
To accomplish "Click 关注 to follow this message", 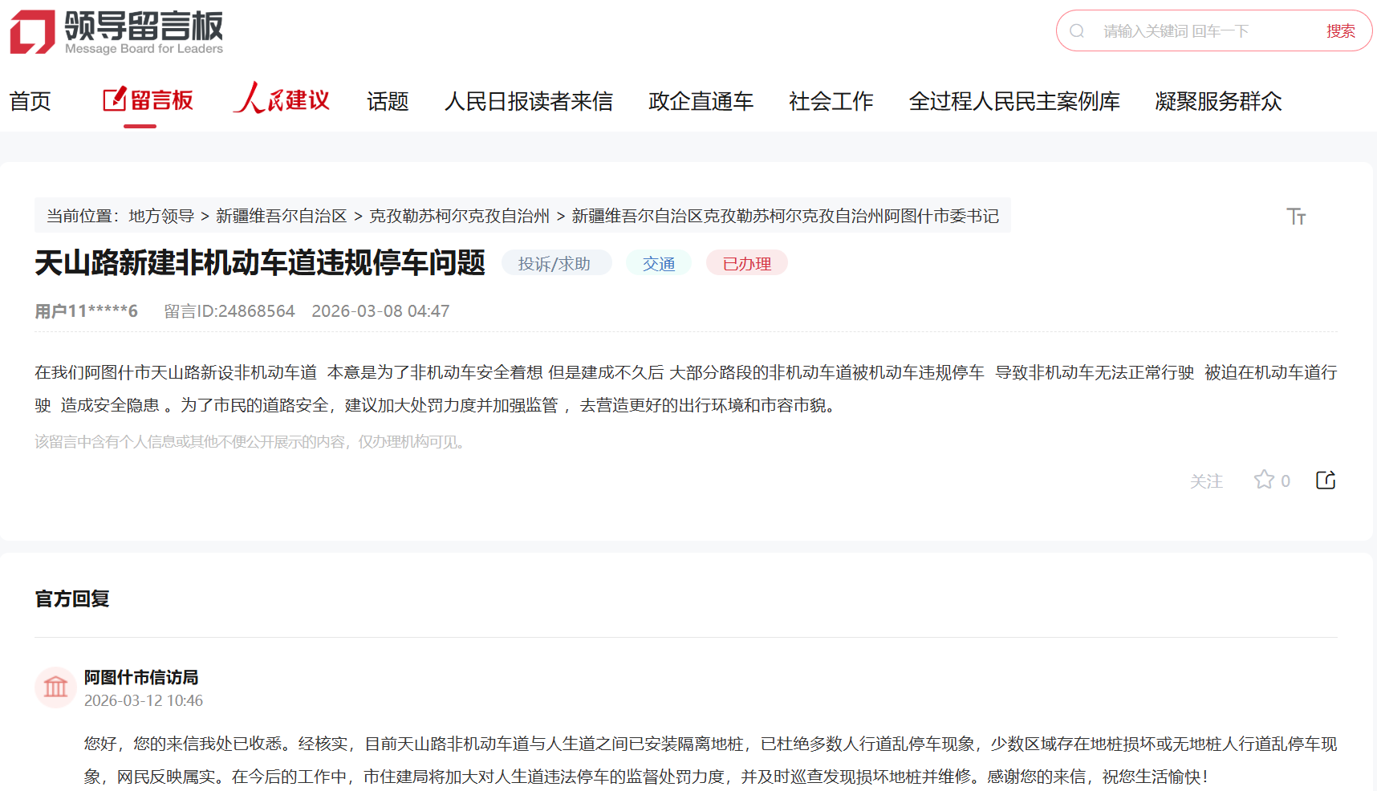I will [1206, 481].
